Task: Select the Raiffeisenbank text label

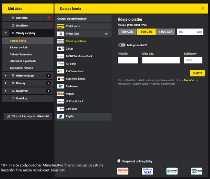Action: pos(75,71)
